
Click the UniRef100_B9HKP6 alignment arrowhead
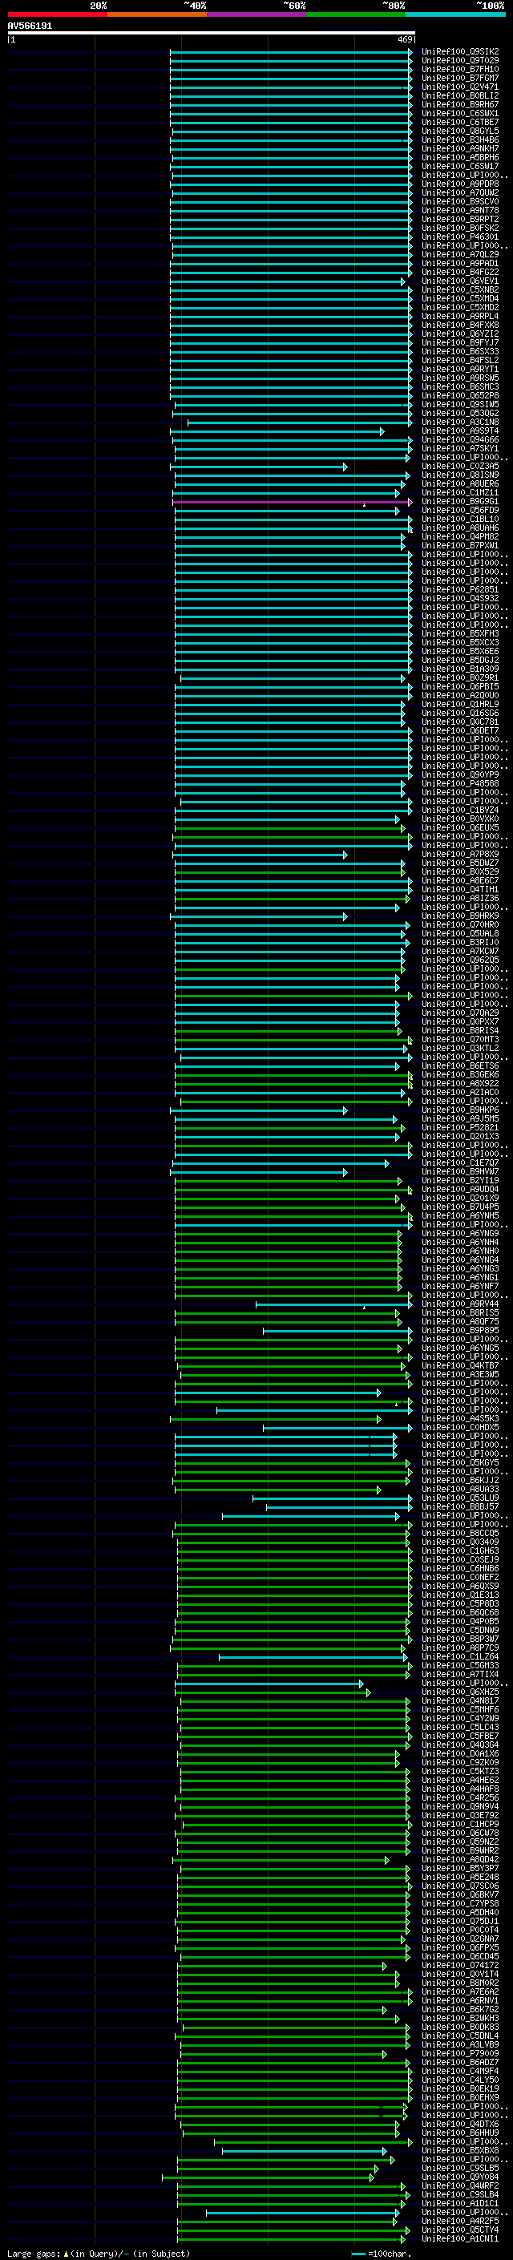point(345,1110)
